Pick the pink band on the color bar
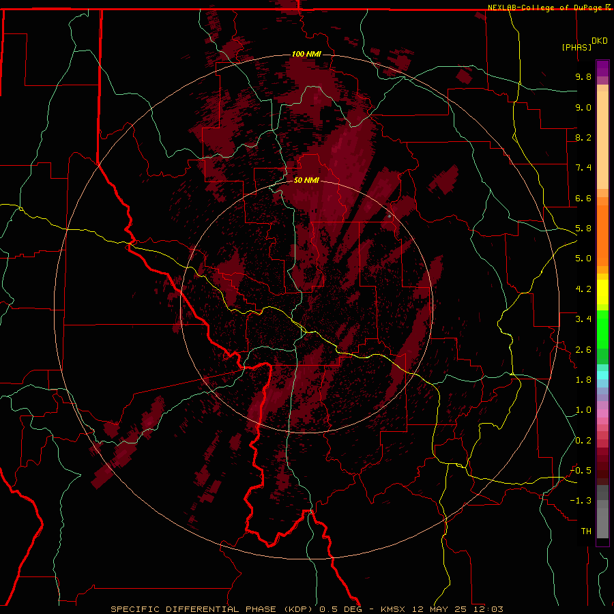The height and width of the screenshot is (614, 614). click(602, 413)
